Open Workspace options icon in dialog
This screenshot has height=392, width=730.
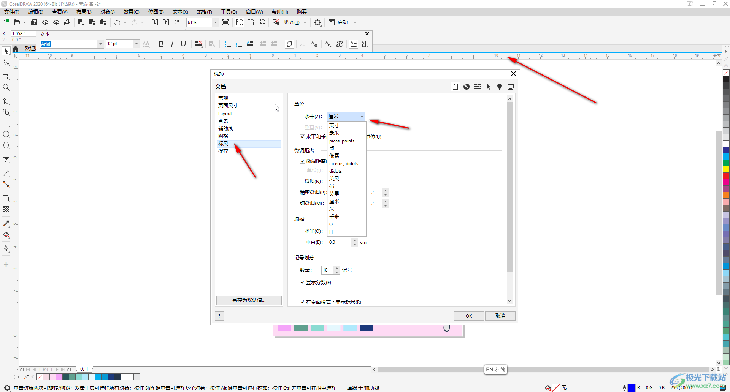511,87
